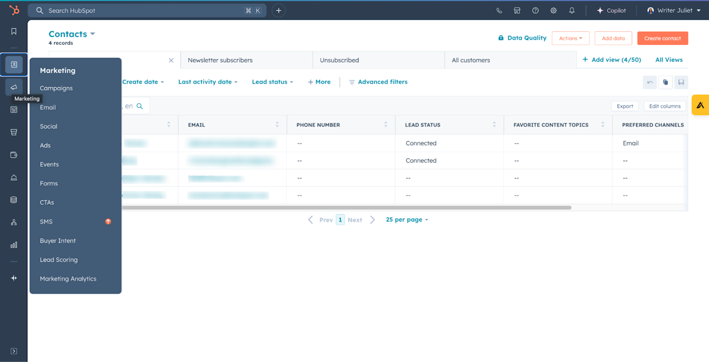The width and height of the screenshot is (709, 362).
Task: Click the undo view changes icon
Action: 650,82
